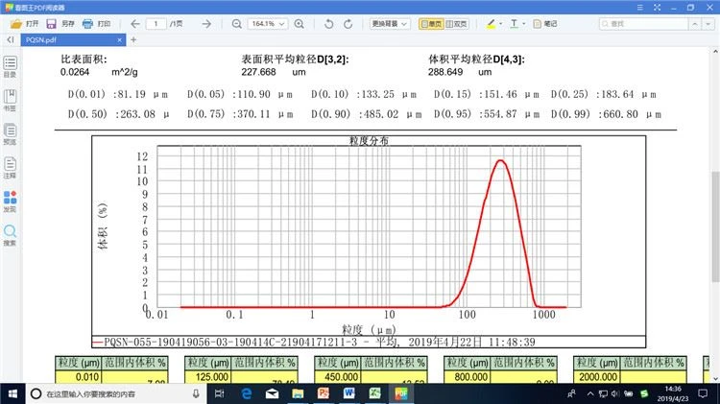Rotate the page clockwise

click(348, 24)
